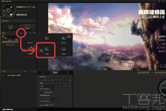Image resolution: width=166 pixels, height=111 pixels.
Task: Edit the Youtube Live platform with pencil icon
Action: click(65, 80)
